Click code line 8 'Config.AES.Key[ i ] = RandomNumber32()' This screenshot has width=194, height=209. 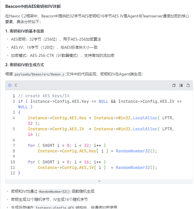[x=97, y=151]
